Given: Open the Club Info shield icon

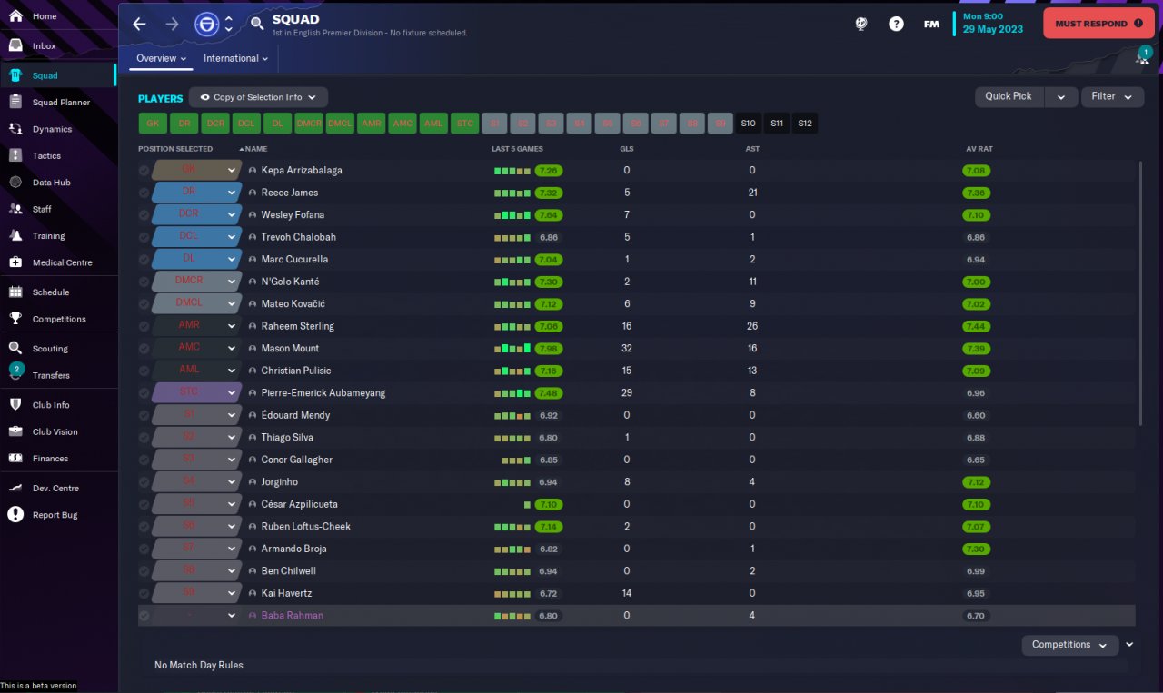Looking at the screenshot, I should tap(15, 405).
